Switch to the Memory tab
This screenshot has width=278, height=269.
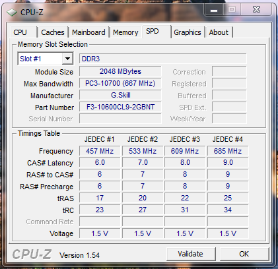pyautogui.click(x=125, y=32)
